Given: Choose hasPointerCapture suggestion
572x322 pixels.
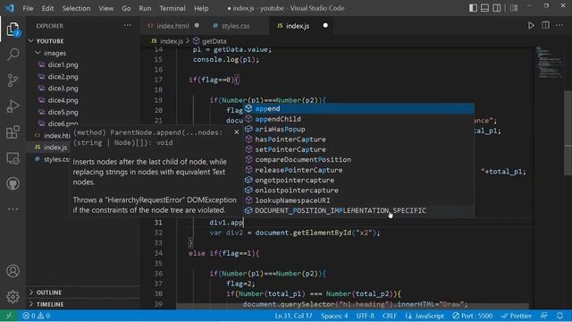Looking at the screenshot, I should [x=359, y=140].
